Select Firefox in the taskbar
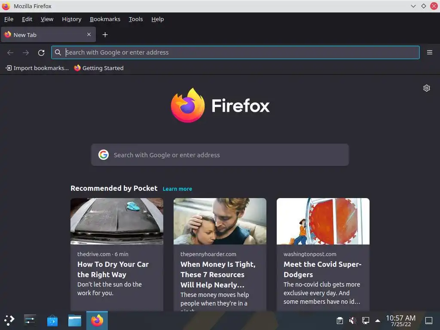 click(97, 321)
